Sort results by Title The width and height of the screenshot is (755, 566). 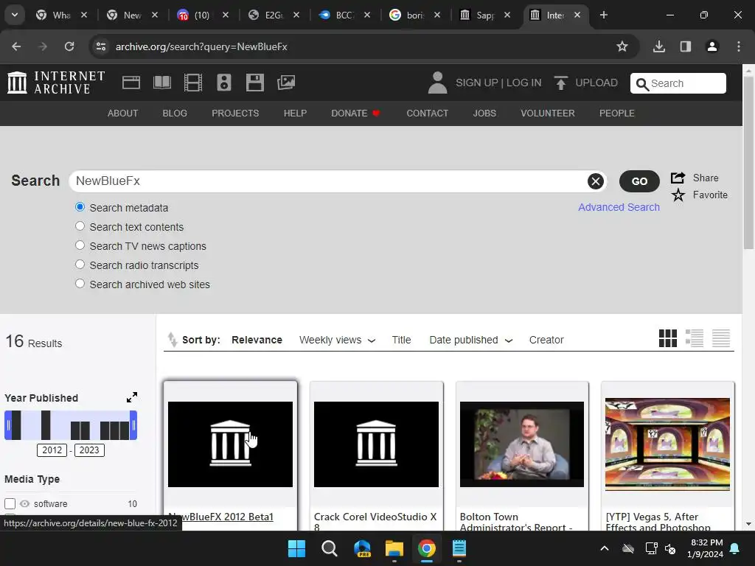point(401,340)
